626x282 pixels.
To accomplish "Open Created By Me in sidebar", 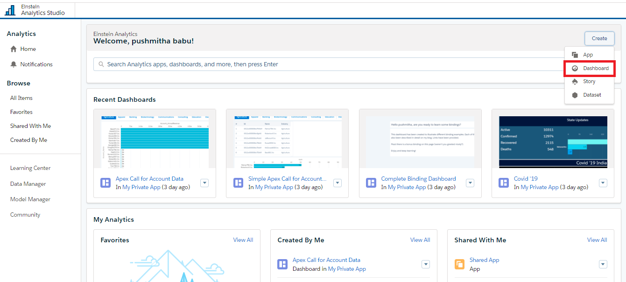I will [29, 140].
